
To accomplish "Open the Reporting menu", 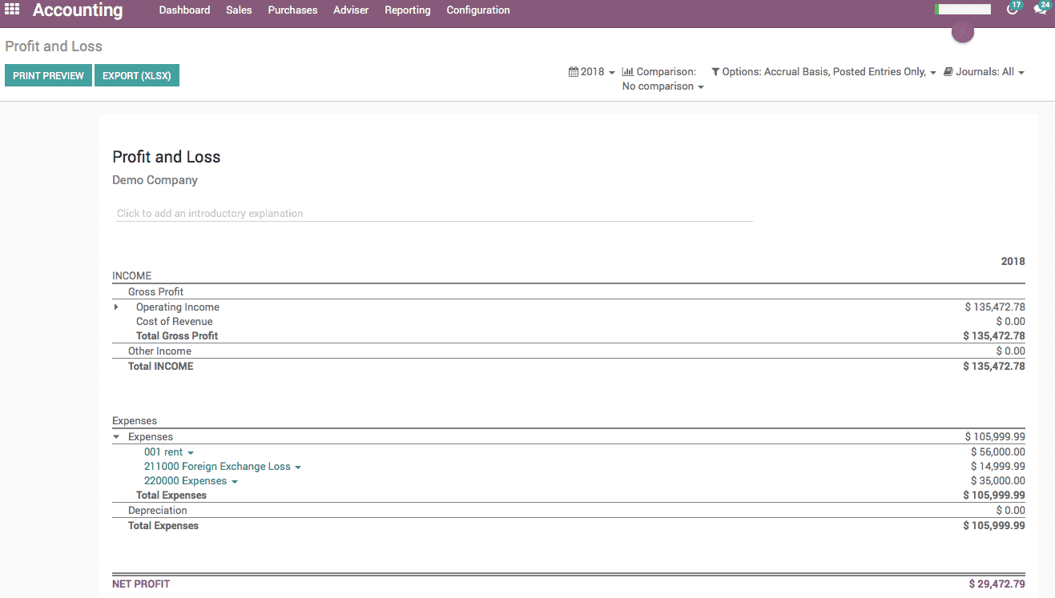I will click(x=407, y=10).
